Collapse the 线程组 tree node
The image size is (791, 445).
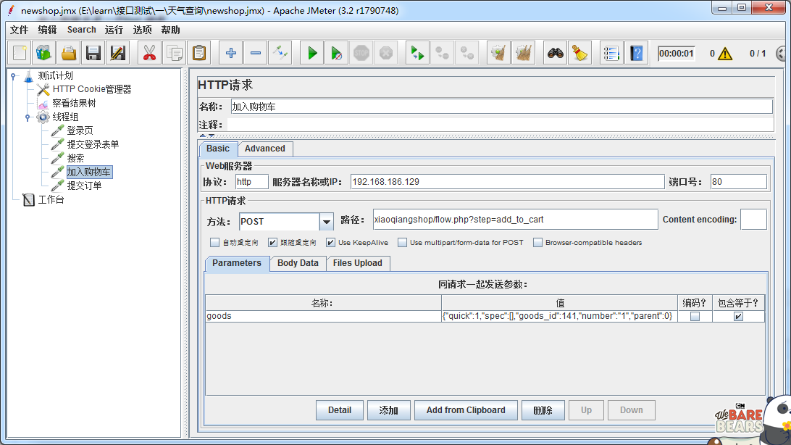pyautogui.click(x=28, y=117)
